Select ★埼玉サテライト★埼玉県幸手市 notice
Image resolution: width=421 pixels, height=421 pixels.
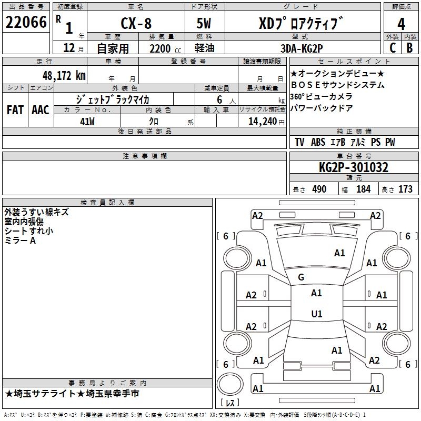(72, 394)
